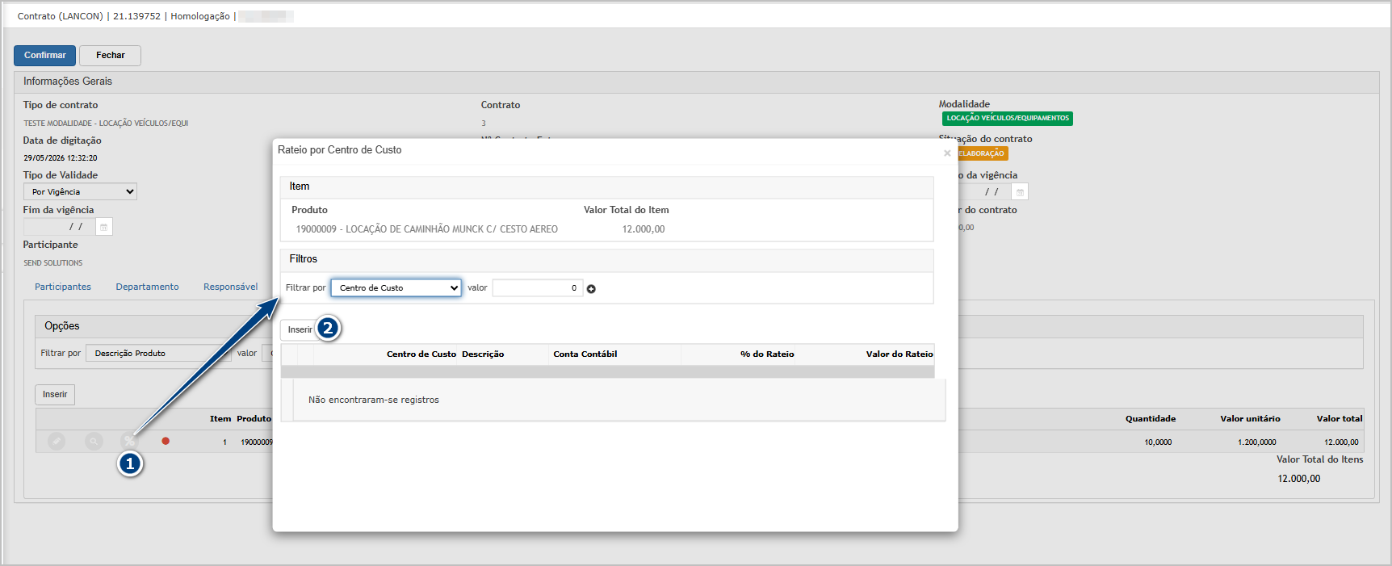Click the 12.000,00 Valor Total do Item value
1392x566 pixels.
click(644, 229)
